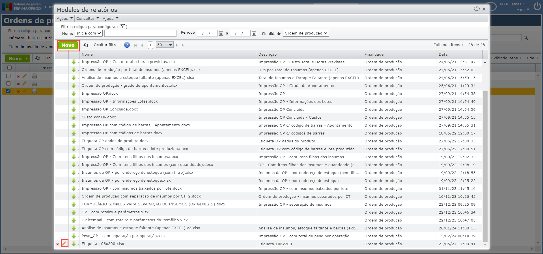The height and width of the screenshot is (254, 543).
Task: Click the filter funnel configuration icon
Action: coord(123,26)
